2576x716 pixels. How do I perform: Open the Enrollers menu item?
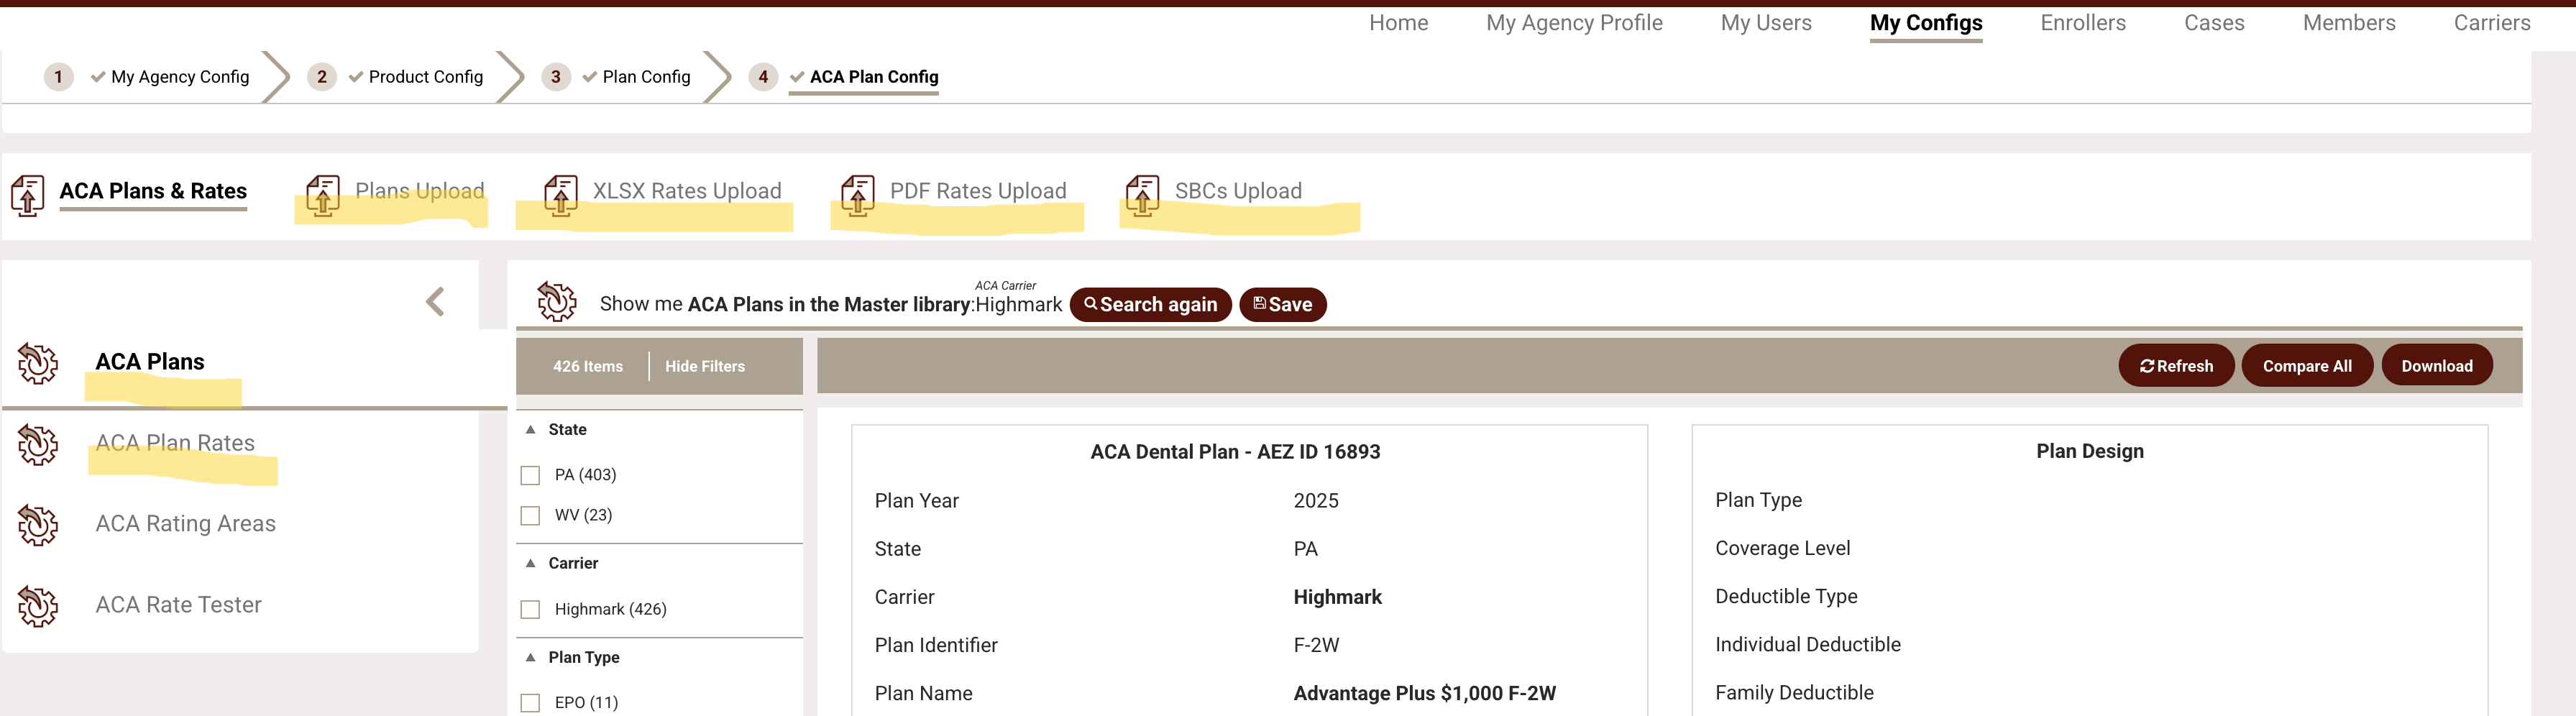click(2082, 23)
